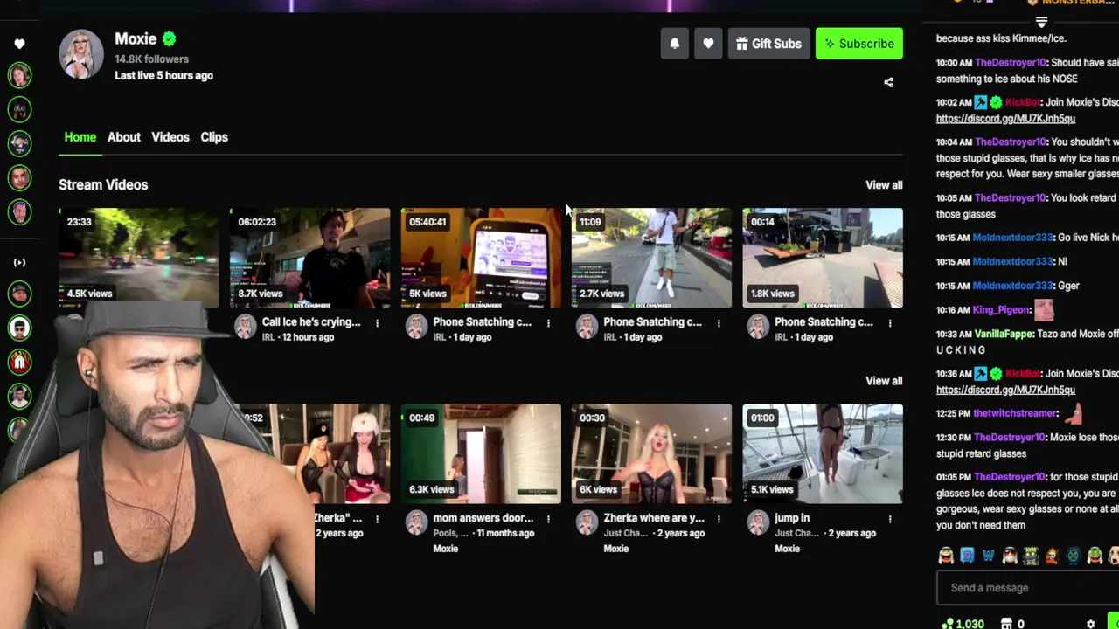Screen dimensions: 1119x629
Task: Open the mom answers door... clip title
Action: [x=483, y=518]
